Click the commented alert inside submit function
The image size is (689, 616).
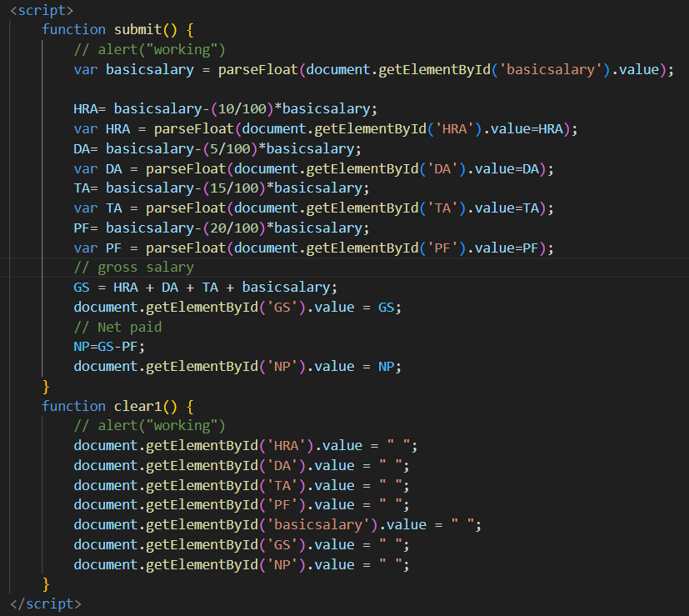pyautogui.click(x=149, y=50)
